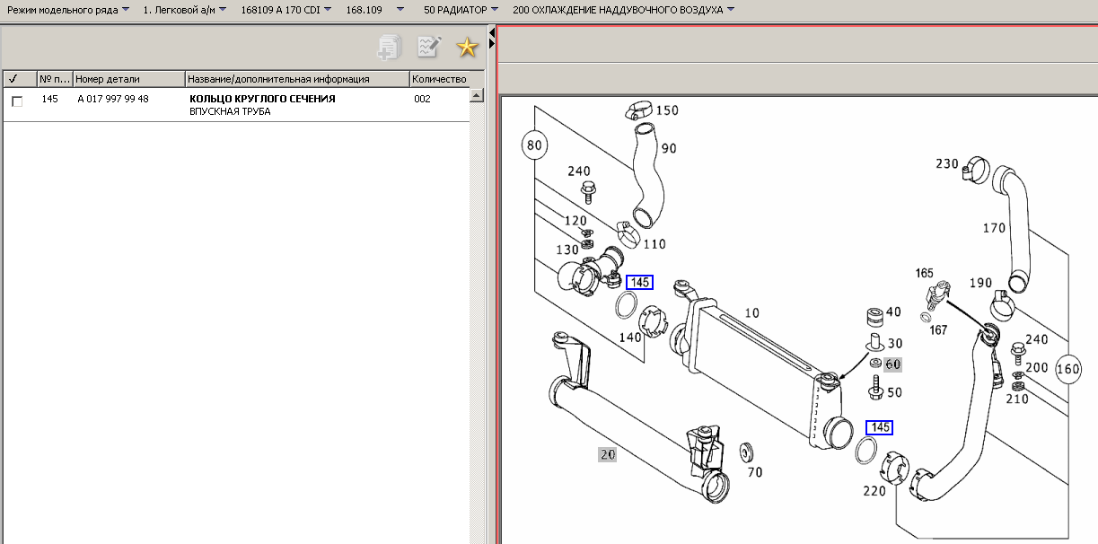
Task: Open the '168109 A 170 CDI' model dropdown
Action: coord(286,10)
